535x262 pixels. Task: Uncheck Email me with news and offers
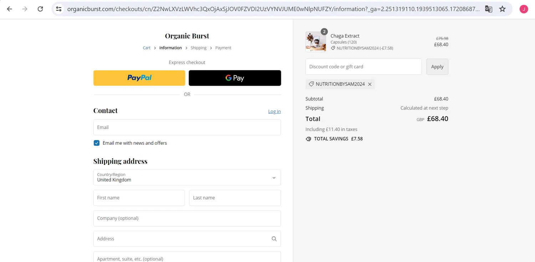[x=97, y=143]
